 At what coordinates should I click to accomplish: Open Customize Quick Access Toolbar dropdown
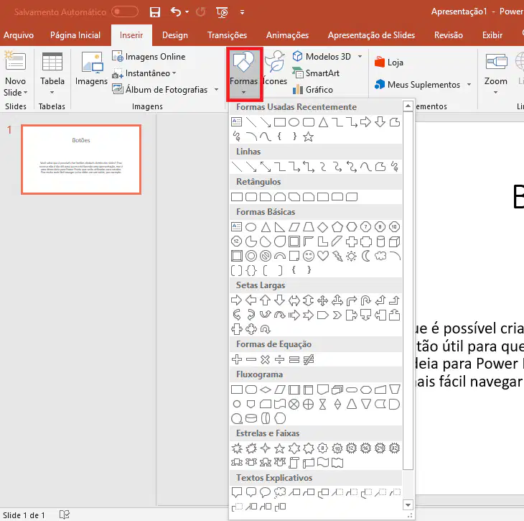(x=243, y=12)
